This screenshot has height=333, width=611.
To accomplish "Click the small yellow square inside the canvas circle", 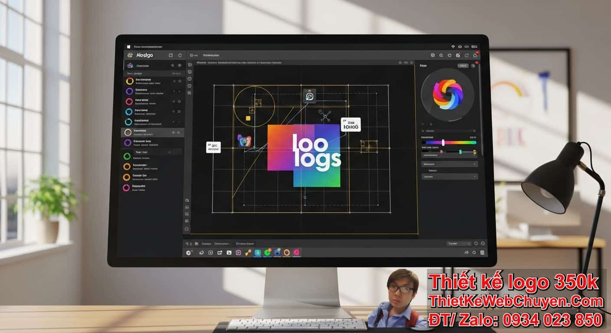I will pos(248,118).
